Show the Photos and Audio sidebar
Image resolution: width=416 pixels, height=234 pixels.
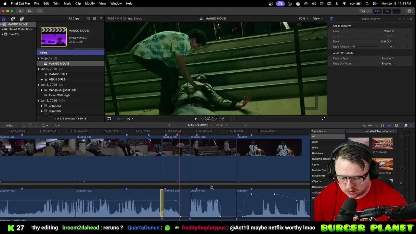click(13, 19)
